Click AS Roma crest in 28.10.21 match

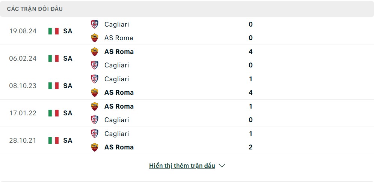tap(95, 147)
